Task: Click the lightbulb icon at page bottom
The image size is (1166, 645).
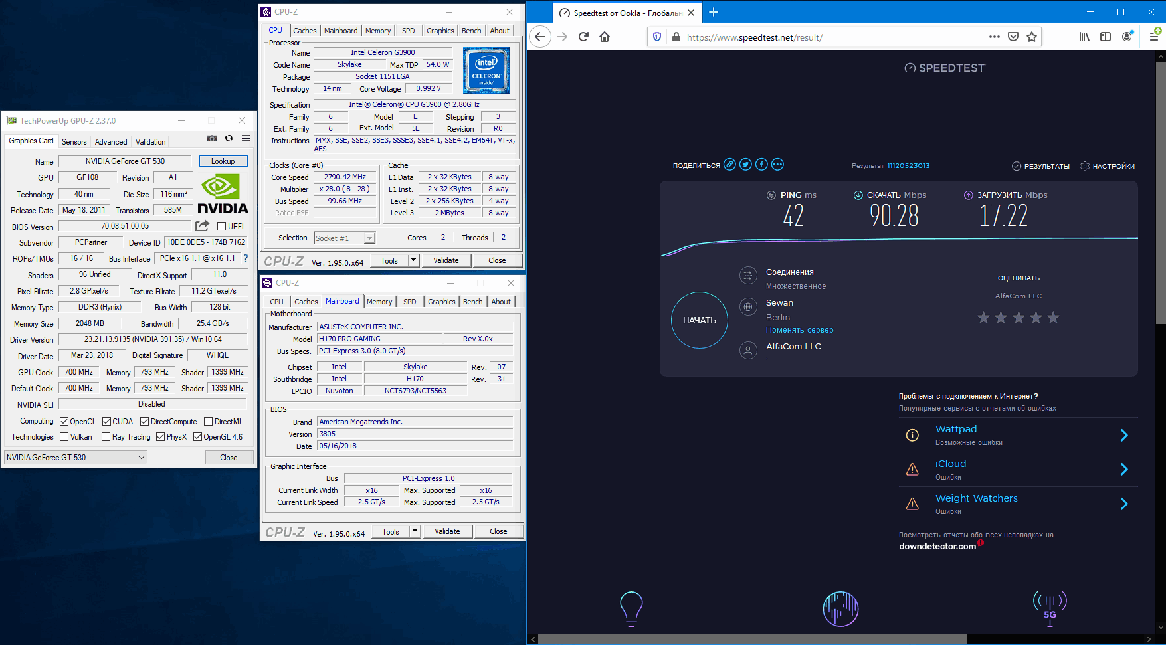Action: click(x=631, y=608)
